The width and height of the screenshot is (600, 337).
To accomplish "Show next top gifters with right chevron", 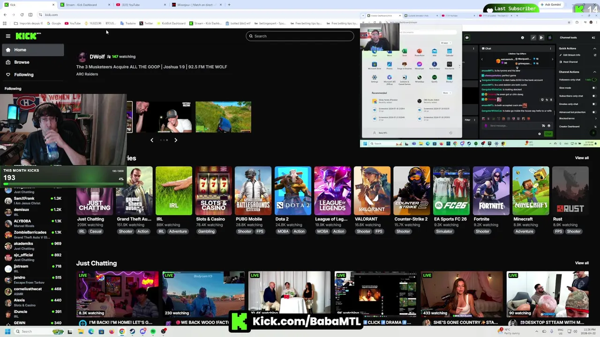I will point(552,59).
